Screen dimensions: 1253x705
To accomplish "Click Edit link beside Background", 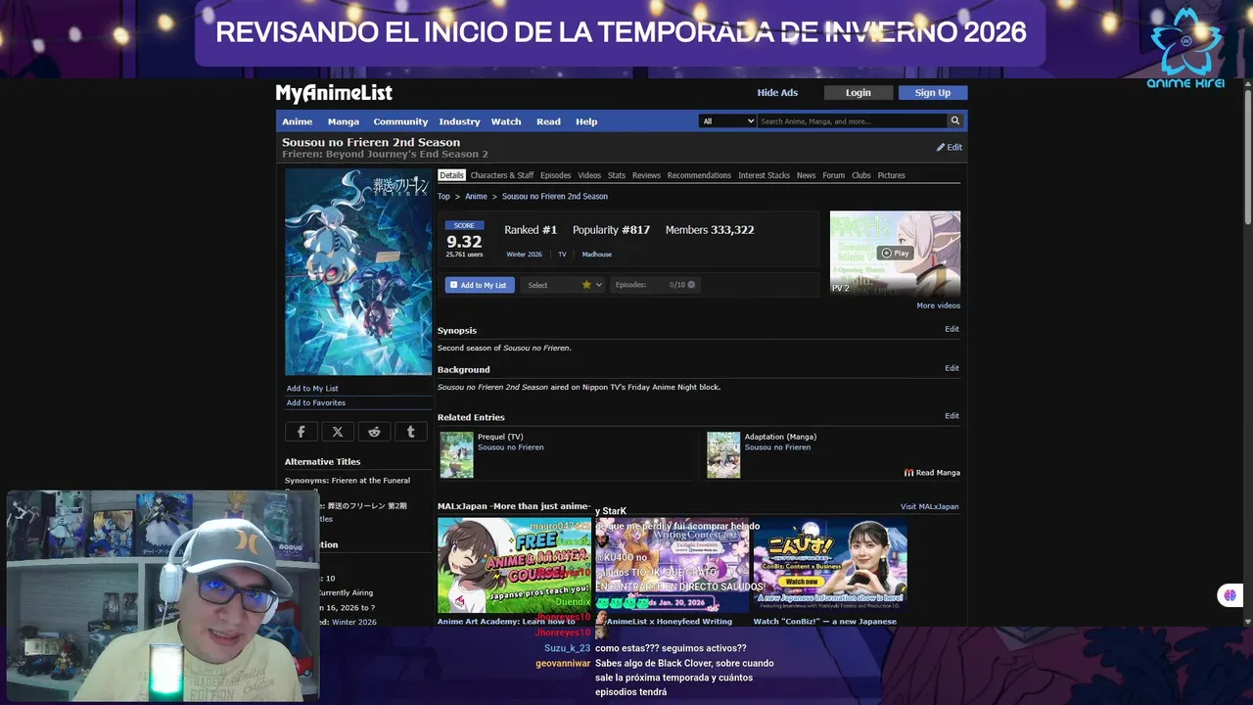I will tap(951, 368).
